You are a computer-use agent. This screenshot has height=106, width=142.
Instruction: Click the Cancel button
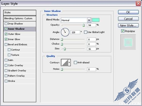128,19
